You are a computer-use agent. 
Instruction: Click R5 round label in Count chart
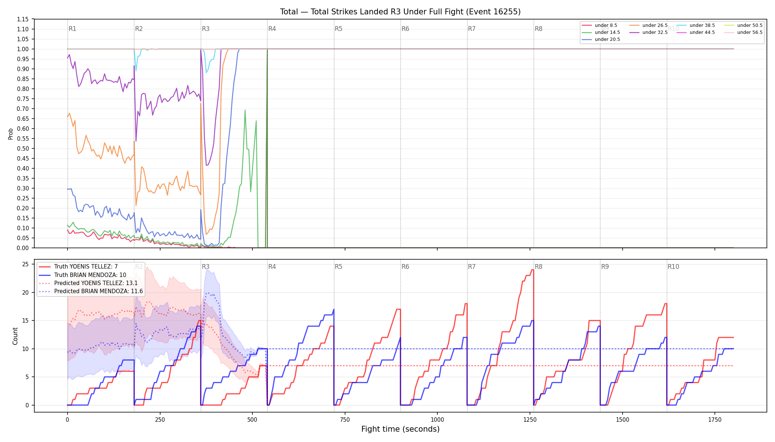tap(339, 267)
